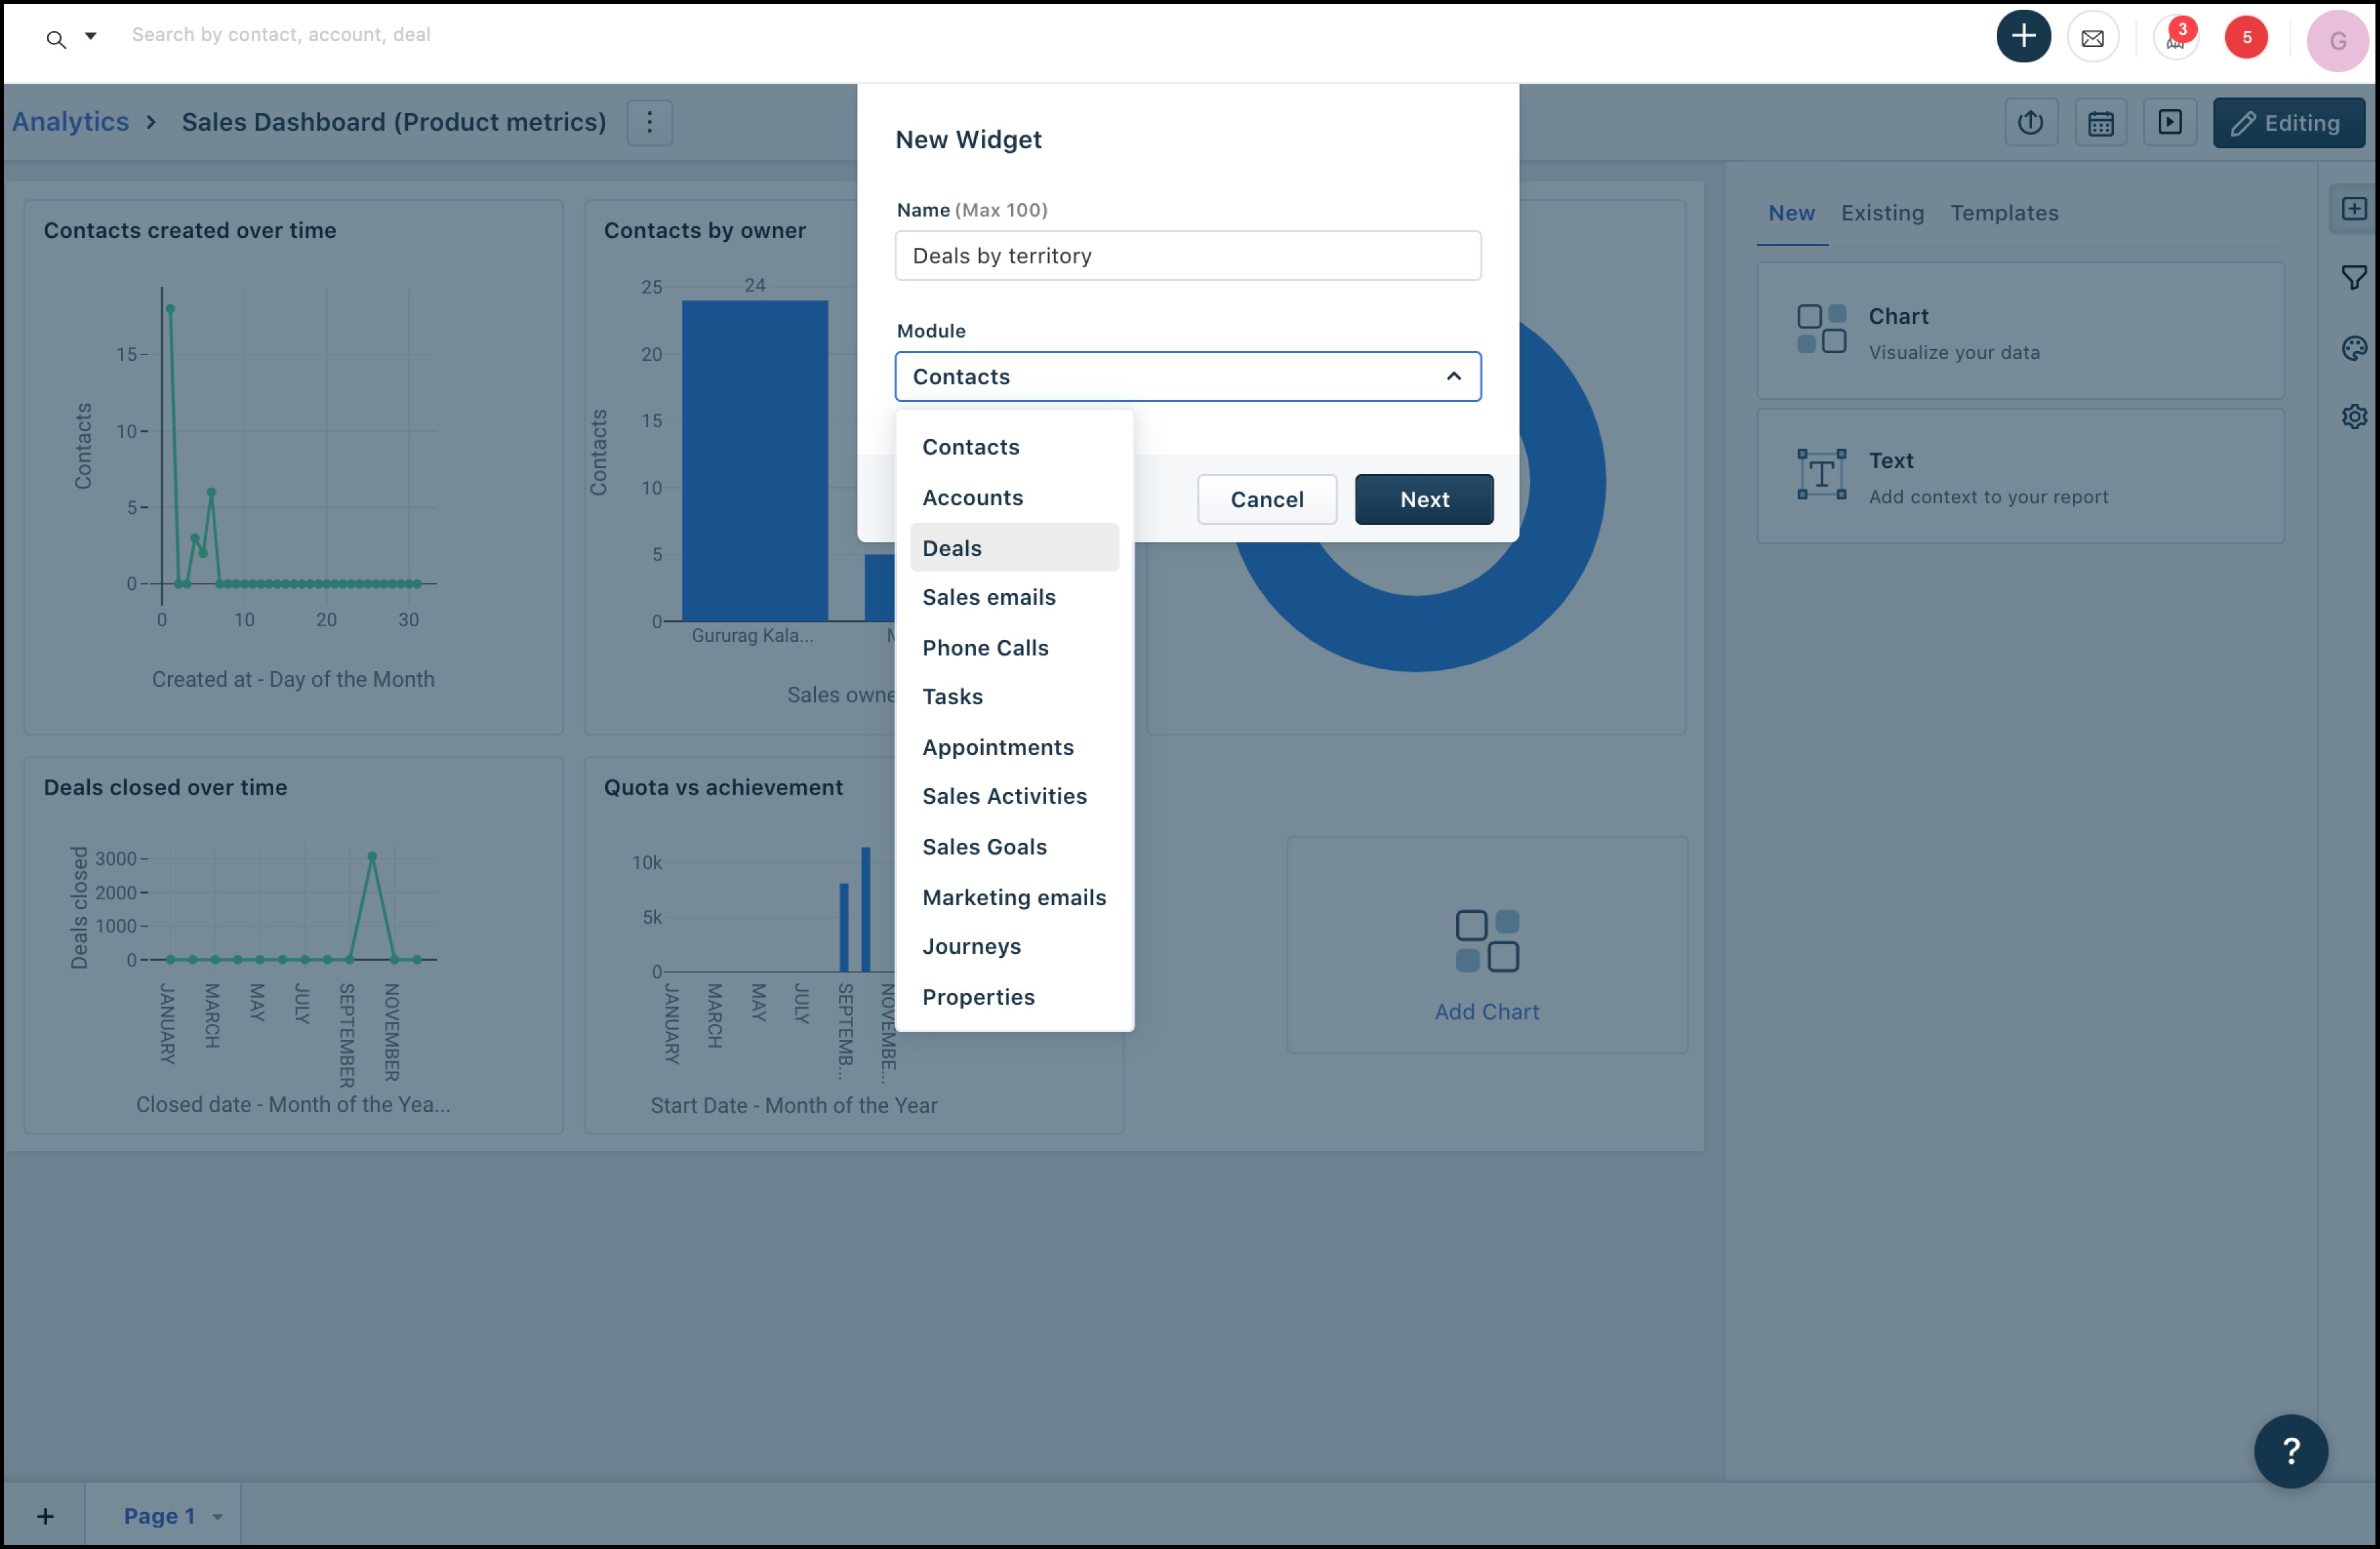Screen dimensions: 2380x1549
Task: Expand the Page 1 dropdown arrow
Action: [217, 1517]
